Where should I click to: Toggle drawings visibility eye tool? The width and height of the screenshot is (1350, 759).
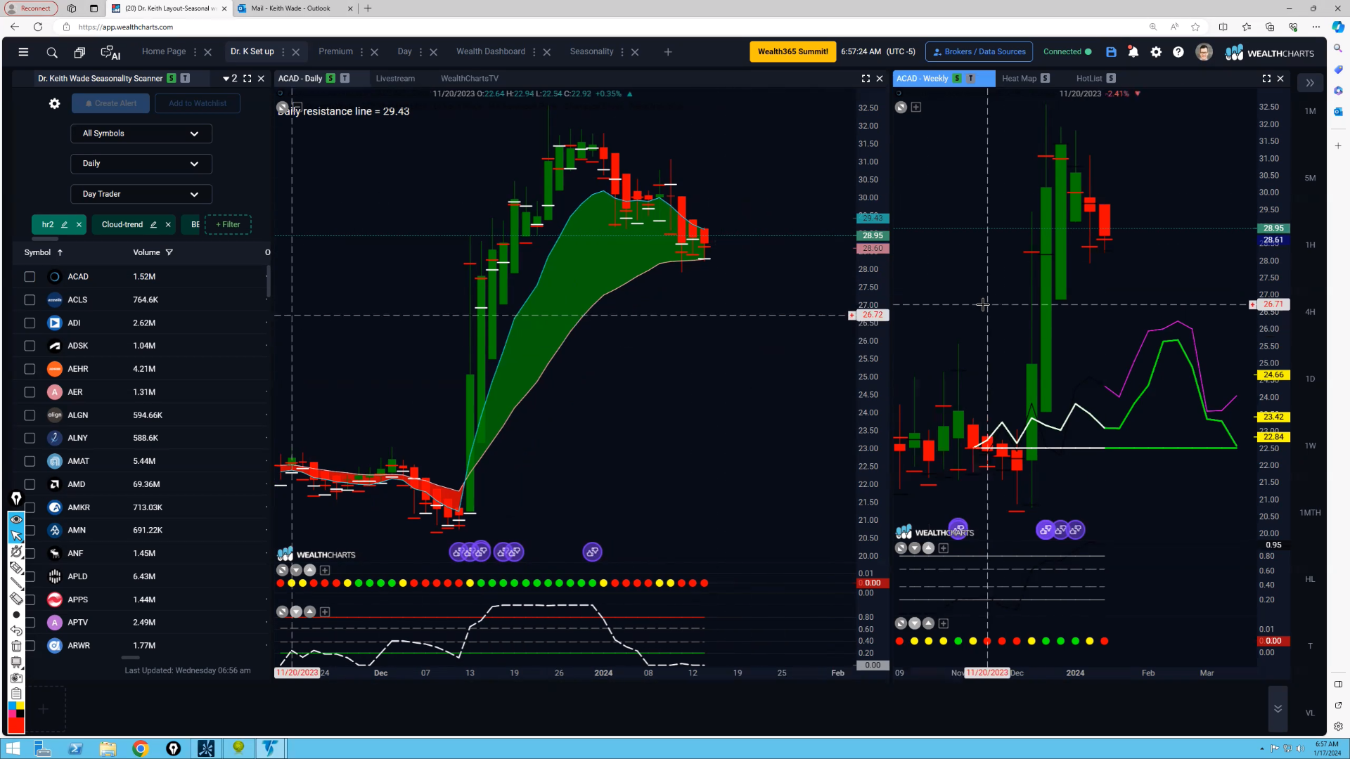click(x=16, y=519)
